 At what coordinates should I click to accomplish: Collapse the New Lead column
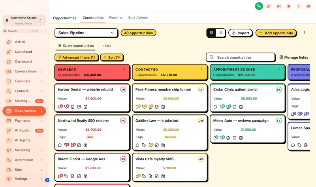[x=124, y=70]
